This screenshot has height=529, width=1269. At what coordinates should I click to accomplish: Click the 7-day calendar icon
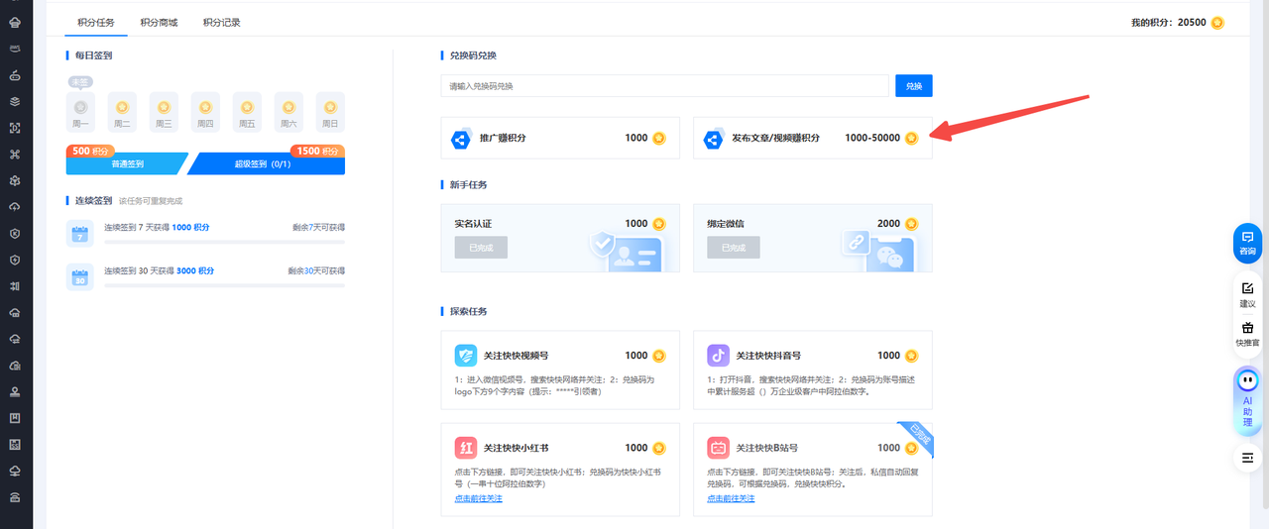(x=79, y=233)
